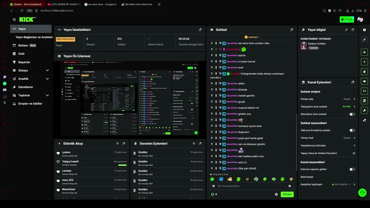Pop out the Yayın İstatistikleri panel
The image size is (370, 208).
click(x=200, y=30)
